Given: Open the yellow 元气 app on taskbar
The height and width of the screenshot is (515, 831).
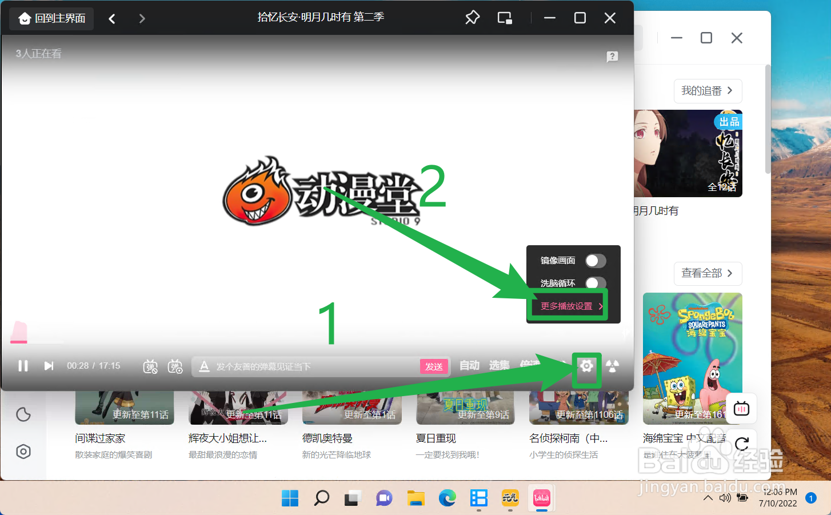Looking at the screenshot, I should (510, 498).
